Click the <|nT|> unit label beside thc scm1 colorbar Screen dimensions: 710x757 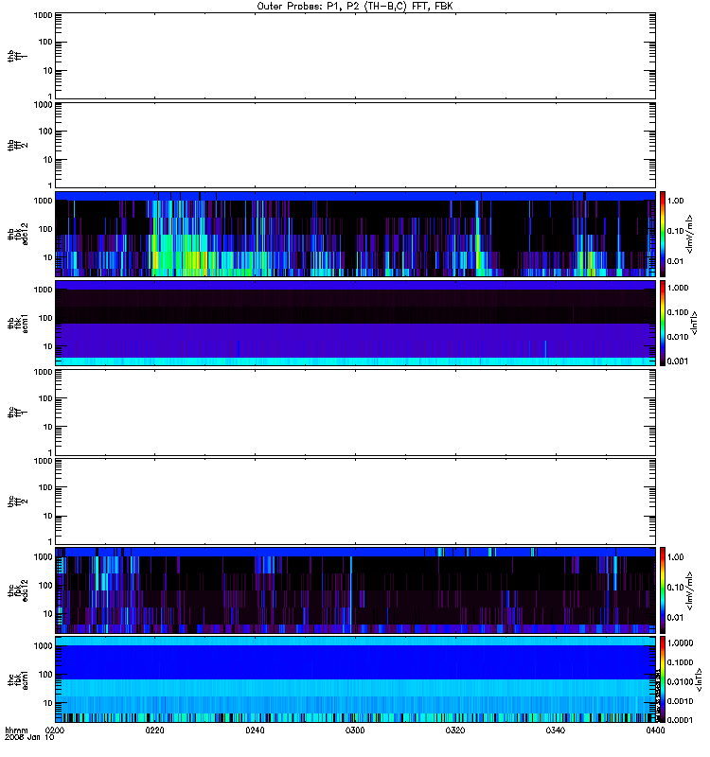point(698,681)
